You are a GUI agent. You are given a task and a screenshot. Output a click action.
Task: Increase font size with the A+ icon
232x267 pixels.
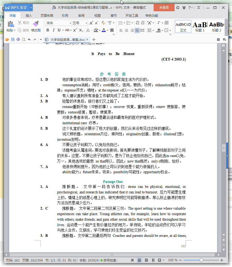click(91, 23)
